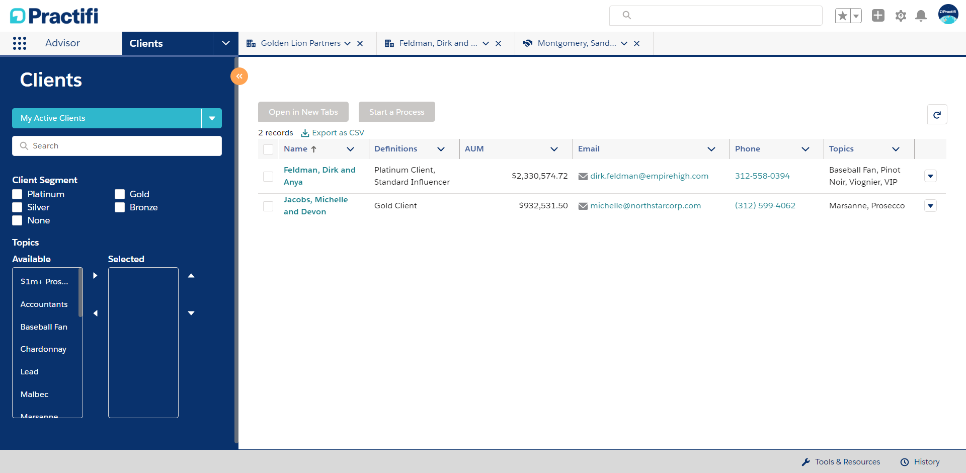The height and width of the screenshot is (473, 966).
Task: Open the AUM column dropdown chevron
Action: pyautogui.click(x=554, y=149)
